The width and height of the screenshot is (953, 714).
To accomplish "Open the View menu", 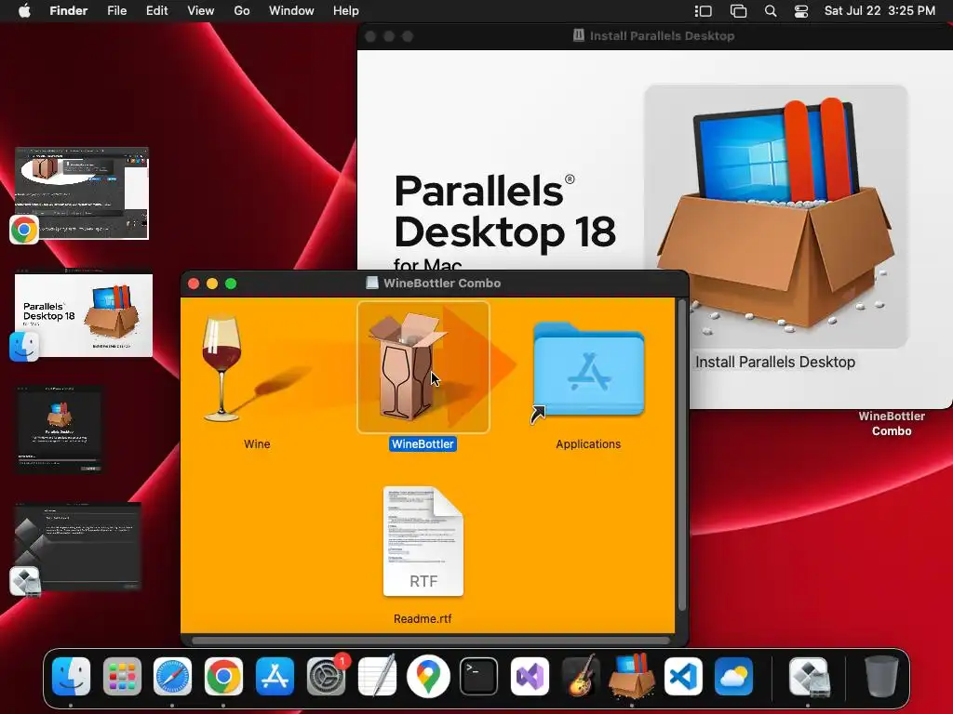I will point(201,11).
